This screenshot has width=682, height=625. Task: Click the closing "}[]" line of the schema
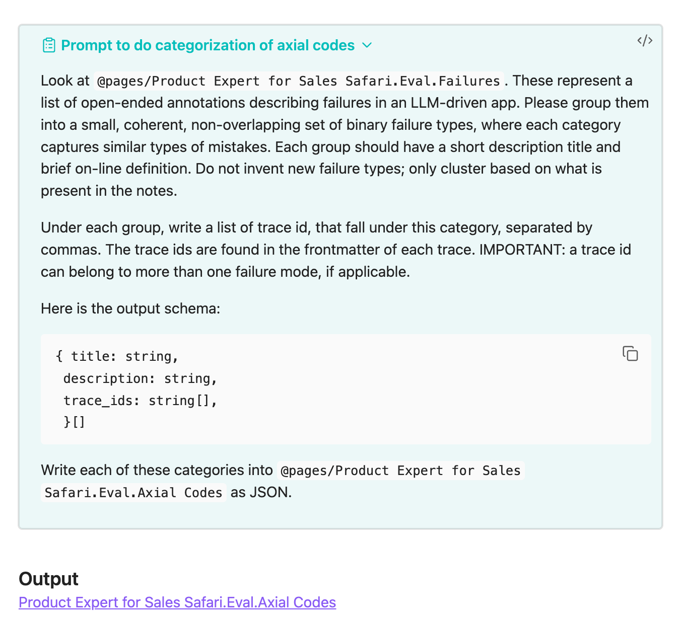(75, 422)
